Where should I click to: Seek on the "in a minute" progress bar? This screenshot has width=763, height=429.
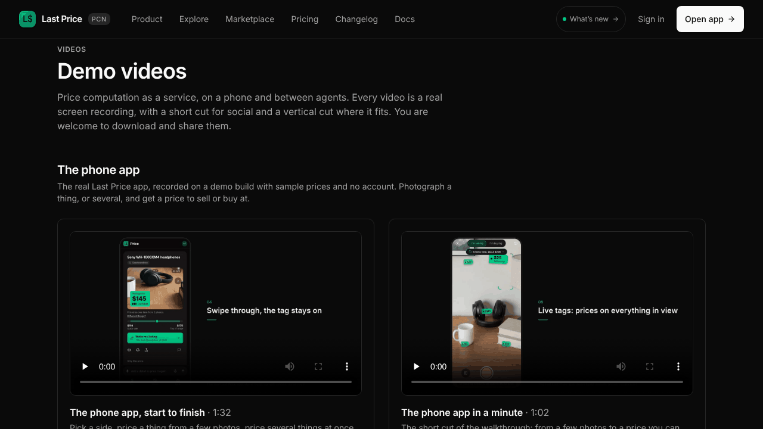[547, 382]
